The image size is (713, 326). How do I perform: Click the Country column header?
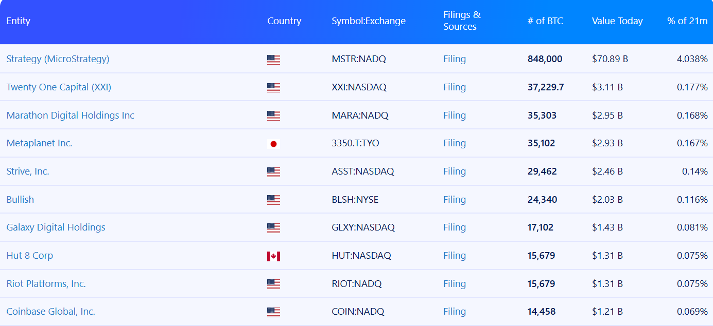284,21
